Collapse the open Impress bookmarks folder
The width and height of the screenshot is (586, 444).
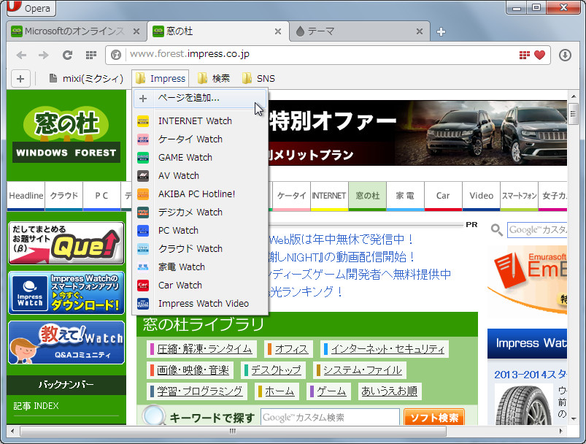tap(160, 78)
